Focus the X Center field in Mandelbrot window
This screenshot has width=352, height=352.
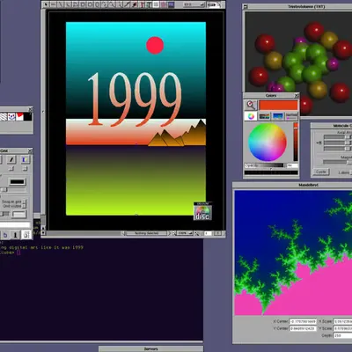[303, 321]
